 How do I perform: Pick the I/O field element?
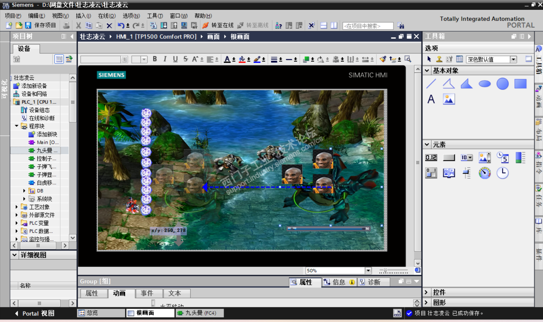coord(431,157)
